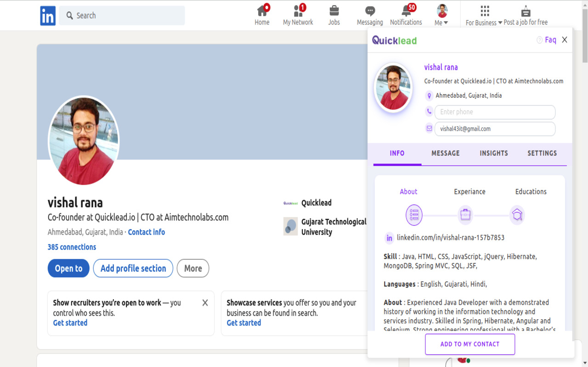Close the Quicklead panel
The height and width of the screenshot is (367, 588).
(x=565, y=40)
